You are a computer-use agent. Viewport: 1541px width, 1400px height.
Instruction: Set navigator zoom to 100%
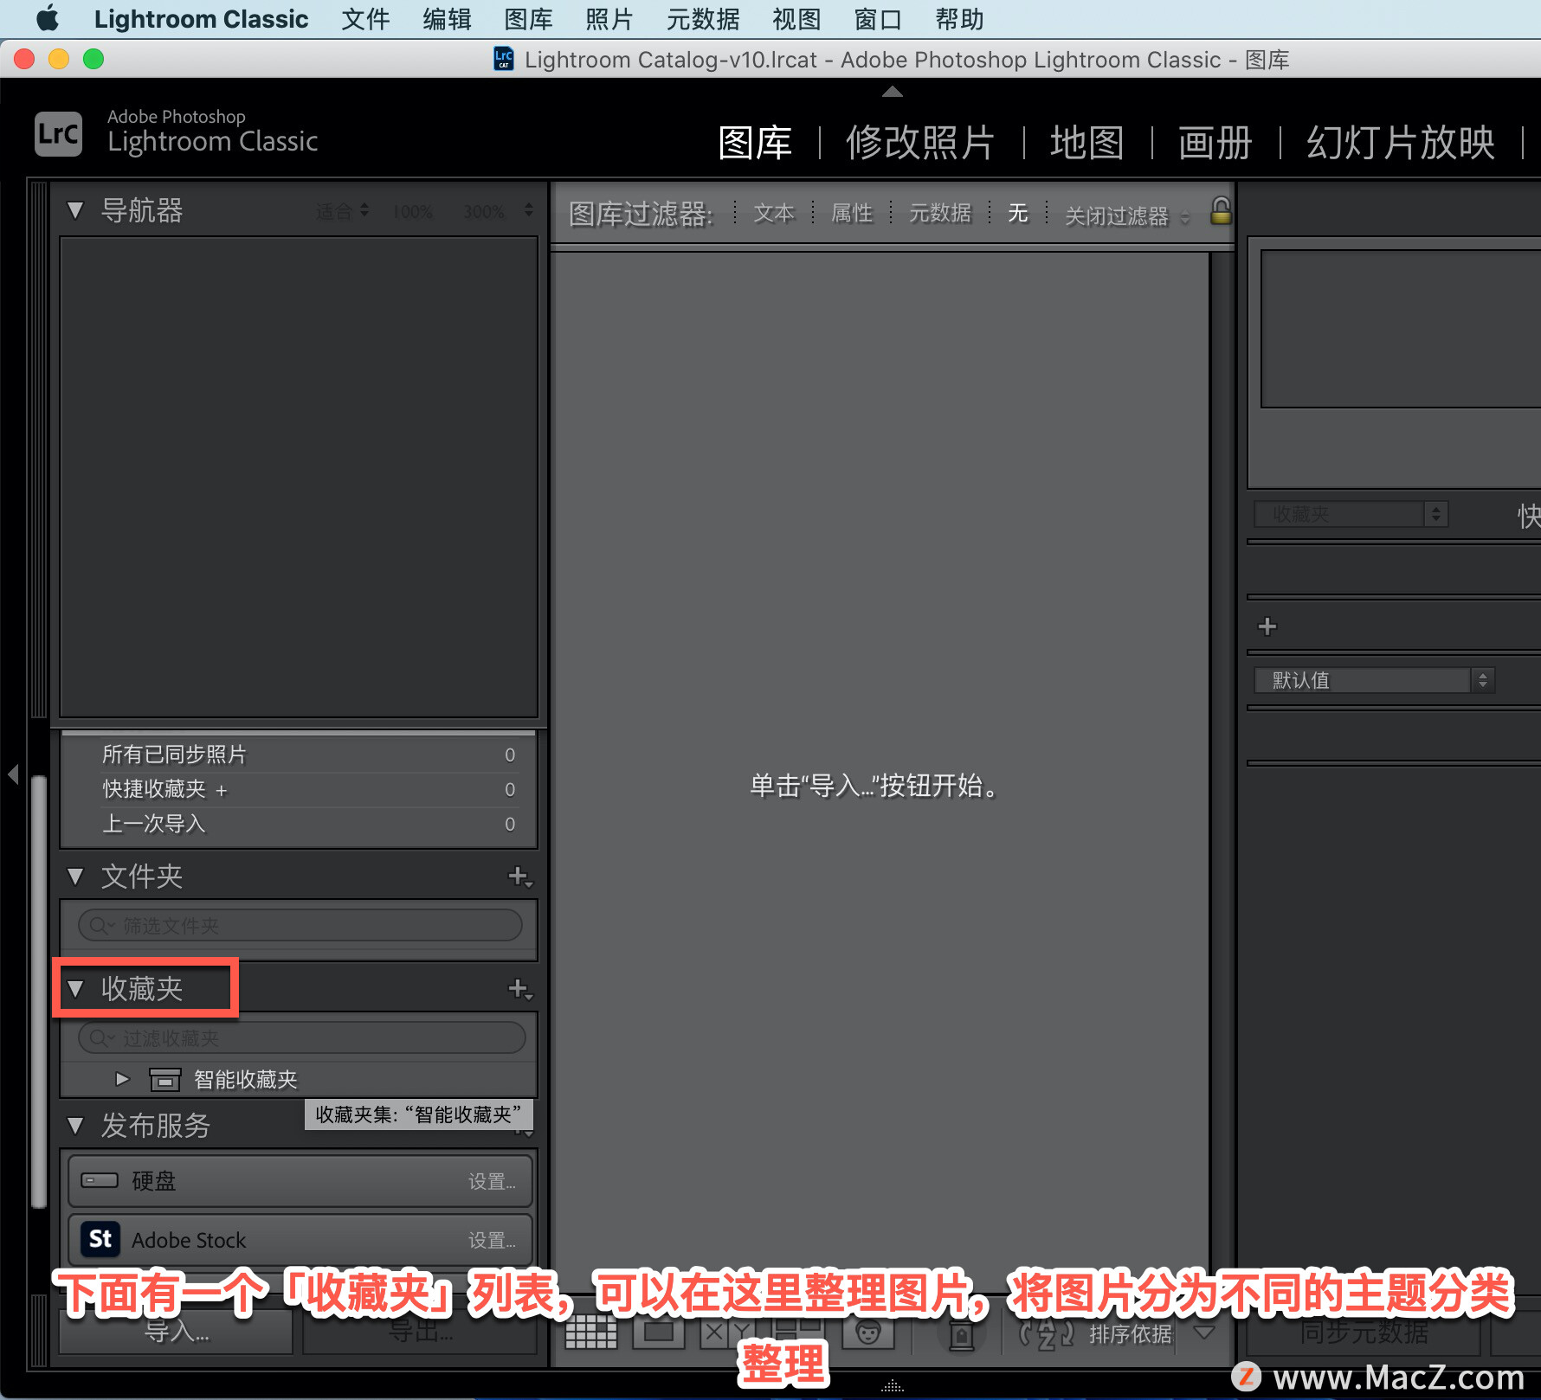tap(413, 212)
